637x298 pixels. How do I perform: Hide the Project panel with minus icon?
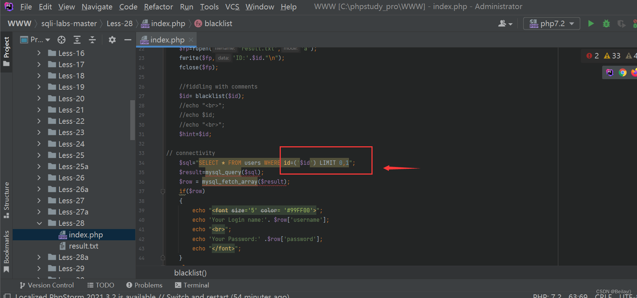[x=128, y=40]
